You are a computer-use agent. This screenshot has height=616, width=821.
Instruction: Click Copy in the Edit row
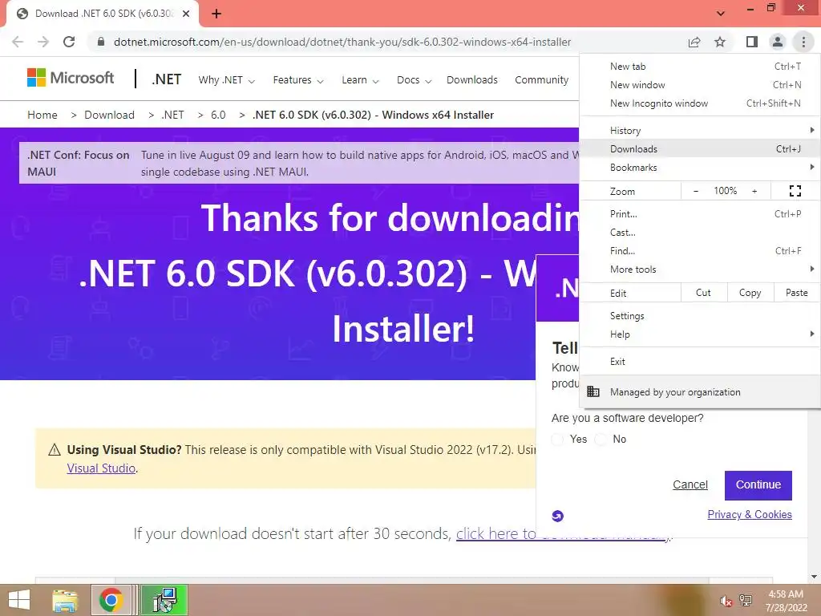click(750, 293)
